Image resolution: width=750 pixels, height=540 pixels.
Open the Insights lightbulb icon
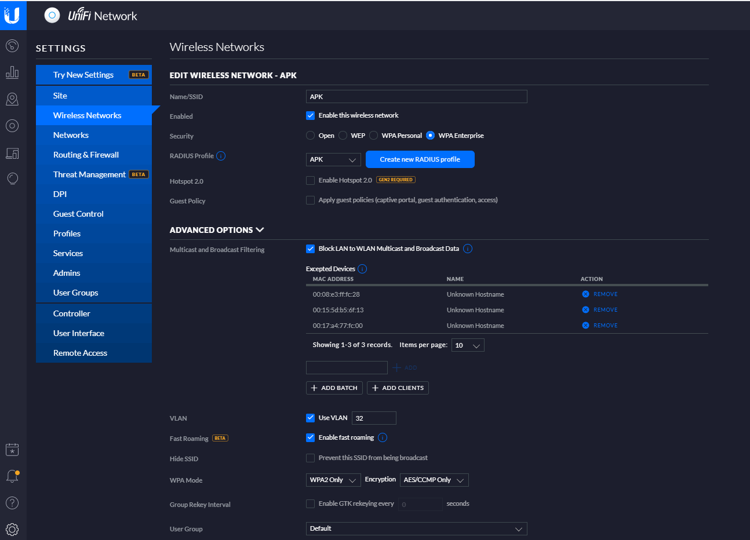point(12,178)
